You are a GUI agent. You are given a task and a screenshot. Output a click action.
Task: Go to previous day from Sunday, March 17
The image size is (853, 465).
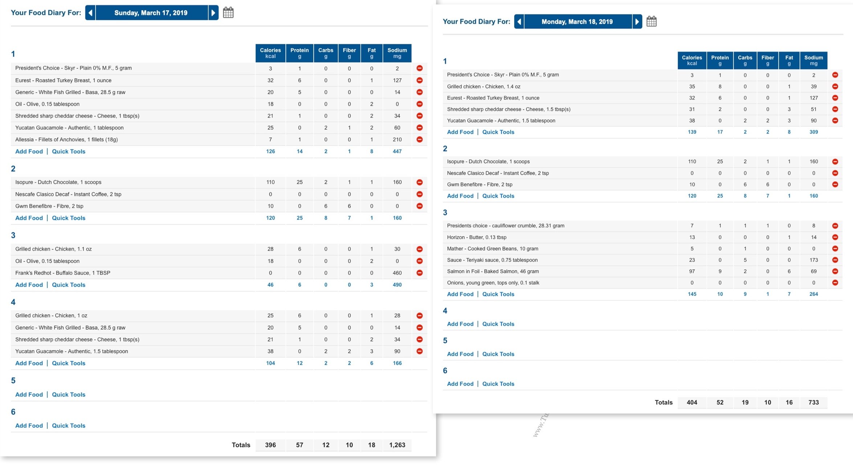point(90,13)
